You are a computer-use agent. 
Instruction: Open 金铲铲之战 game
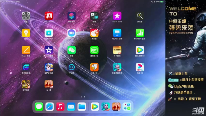[x=49, y=67]
